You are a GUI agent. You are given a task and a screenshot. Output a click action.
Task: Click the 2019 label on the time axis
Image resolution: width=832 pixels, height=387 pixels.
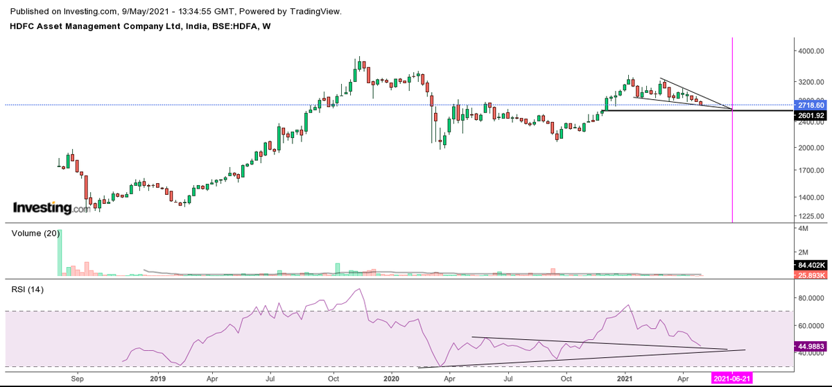[157, 379]
